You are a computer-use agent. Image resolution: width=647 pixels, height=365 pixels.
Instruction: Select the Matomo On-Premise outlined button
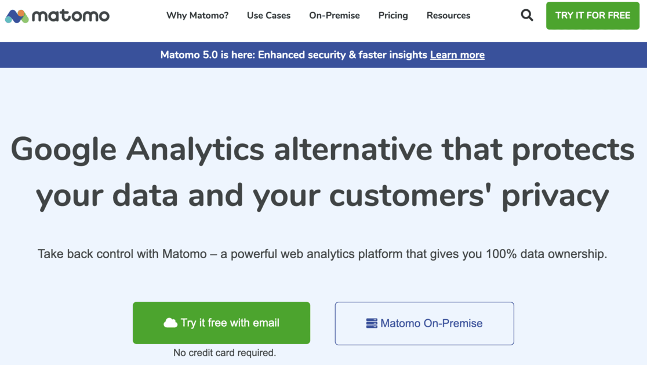[424, 323]
